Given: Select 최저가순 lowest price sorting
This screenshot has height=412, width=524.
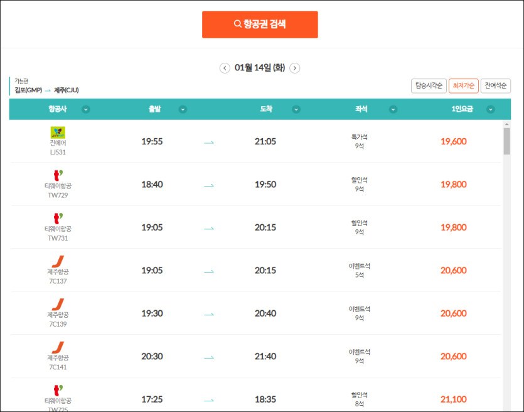Looking at the screenshot, I should [x=463, y=86].
